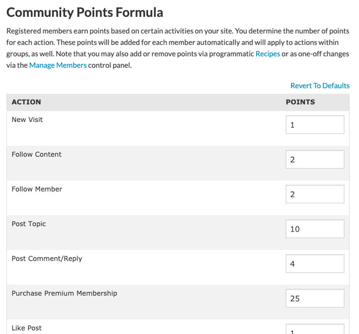Select the Follow Content points input
This screenshot has height=334, width=359.
[314, 159]
